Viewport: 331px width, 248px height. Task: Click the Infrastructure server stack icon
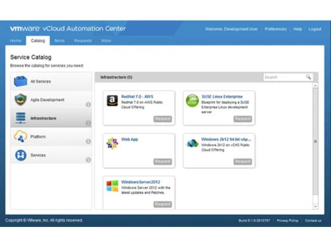point(21,118)
